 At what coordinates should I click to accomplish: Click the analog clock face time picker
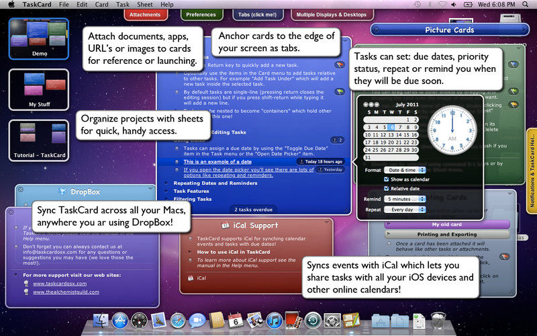tap(452, 130)
